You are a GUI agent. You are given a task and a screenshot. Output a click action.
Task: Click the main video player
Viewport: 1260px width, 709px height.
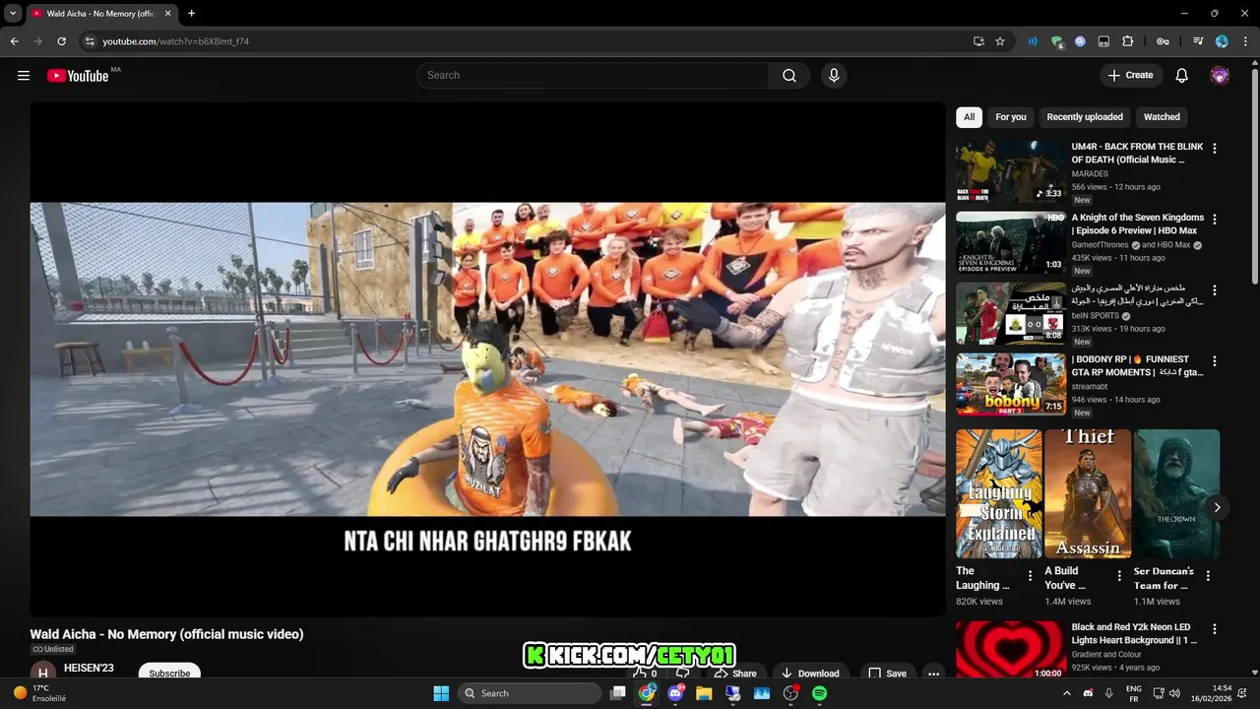click(x=487, y=359)
